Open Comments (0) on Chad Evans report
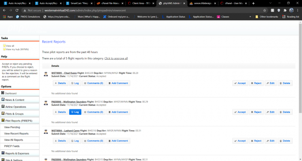This screenshot has height=161, width=302. tap(94, 83)
